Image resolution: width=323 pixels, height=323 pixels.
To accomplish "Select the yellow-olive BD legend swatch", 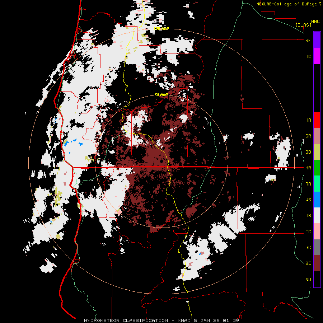I will (x=317, y=152).
